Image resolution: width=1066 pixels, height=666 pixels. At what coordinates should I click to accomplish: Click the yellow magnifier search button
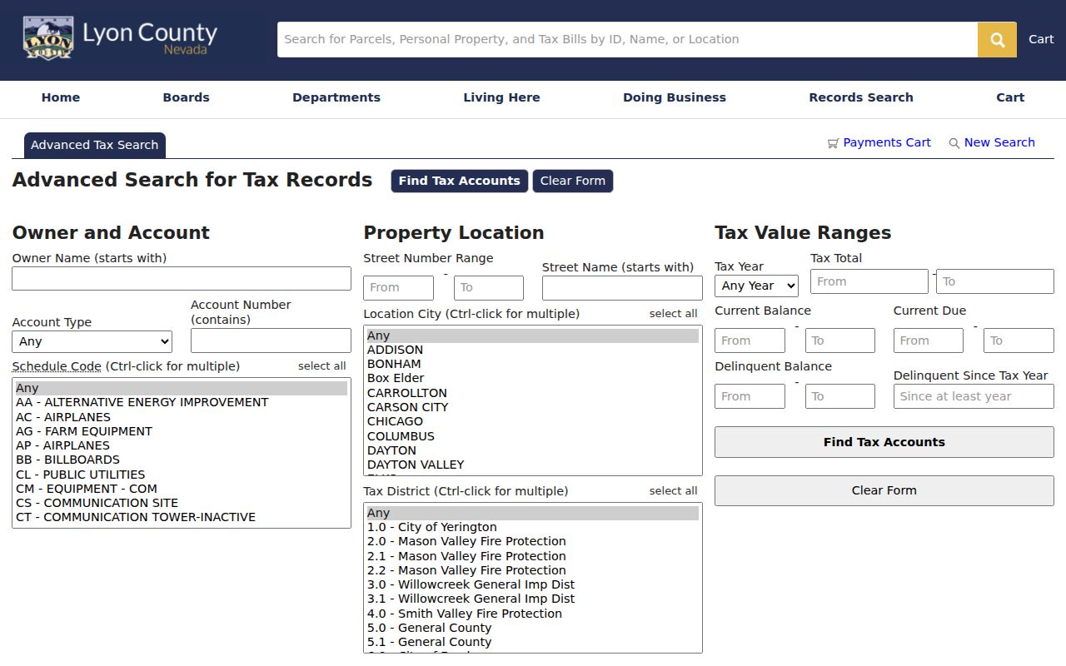[x=997, y=39]
